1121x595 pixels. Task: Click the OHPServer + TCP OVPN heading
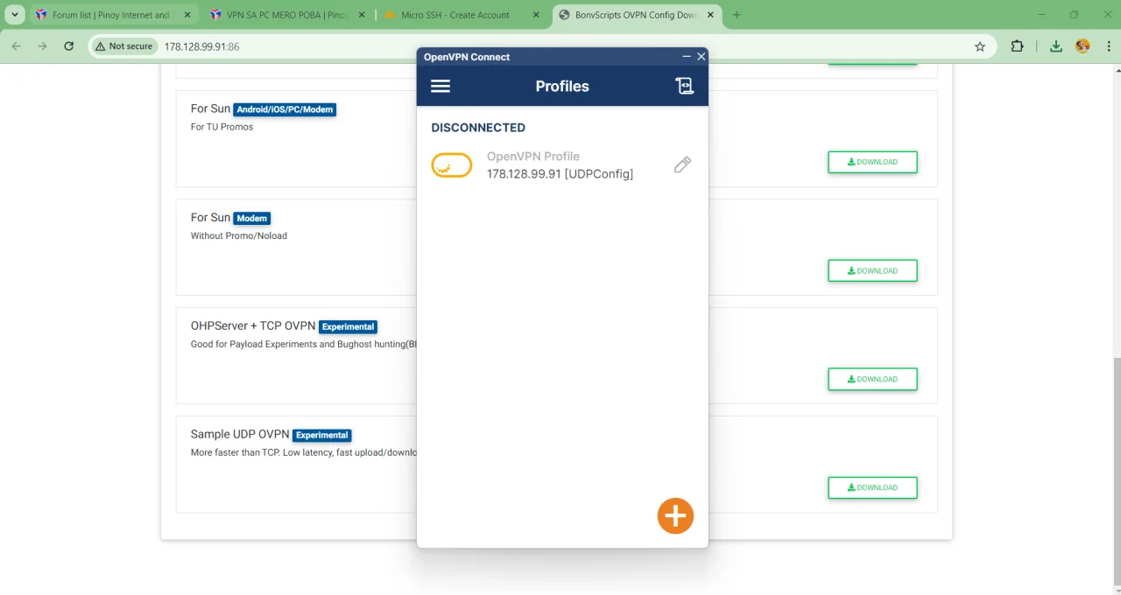(x=253, y=325)
